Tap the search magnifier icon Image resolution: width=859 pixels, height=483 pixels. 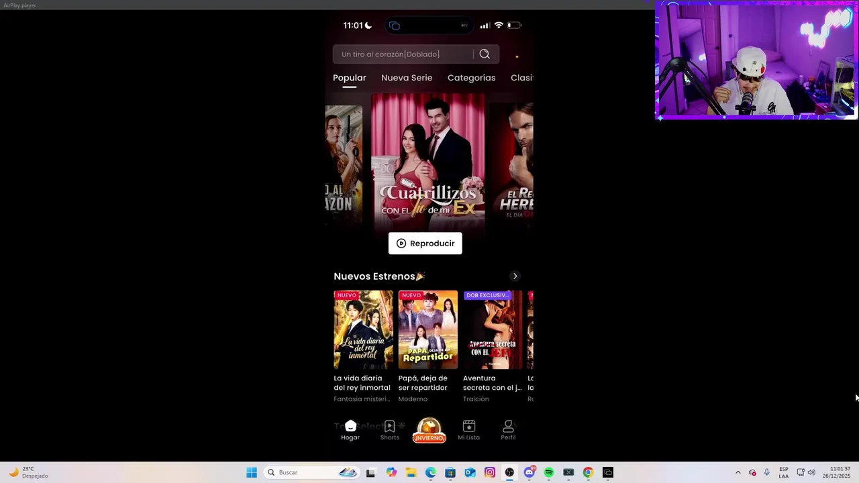pos(485,54)
